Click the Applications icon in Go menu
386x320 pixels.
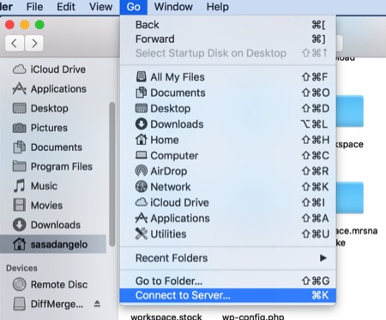(142, 218)
